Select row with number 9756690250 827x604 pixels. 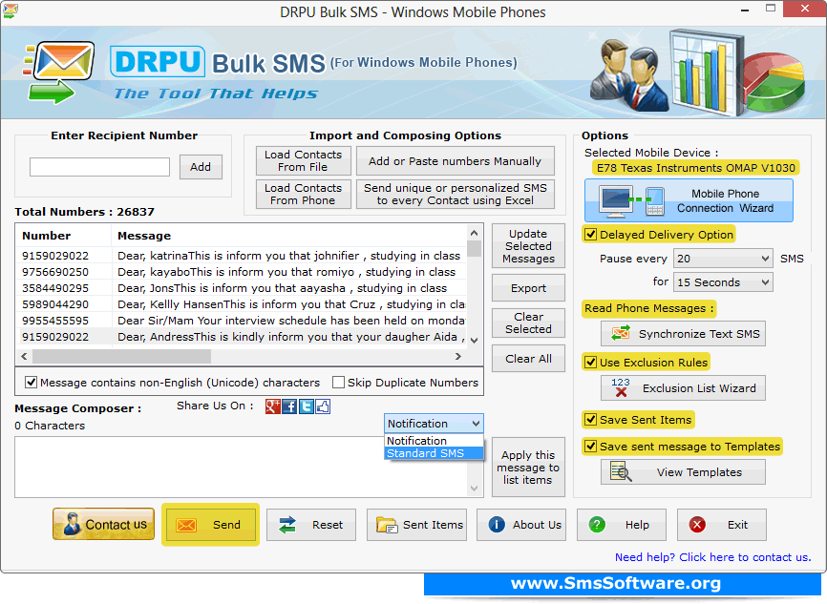pos(242,272)
